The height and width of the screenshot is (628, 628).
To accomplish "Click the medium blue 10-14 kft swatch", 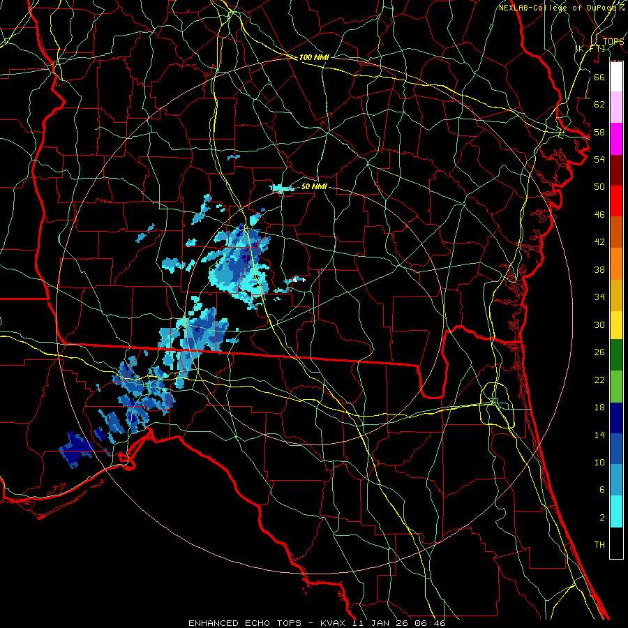I will (x=616, y=449).
